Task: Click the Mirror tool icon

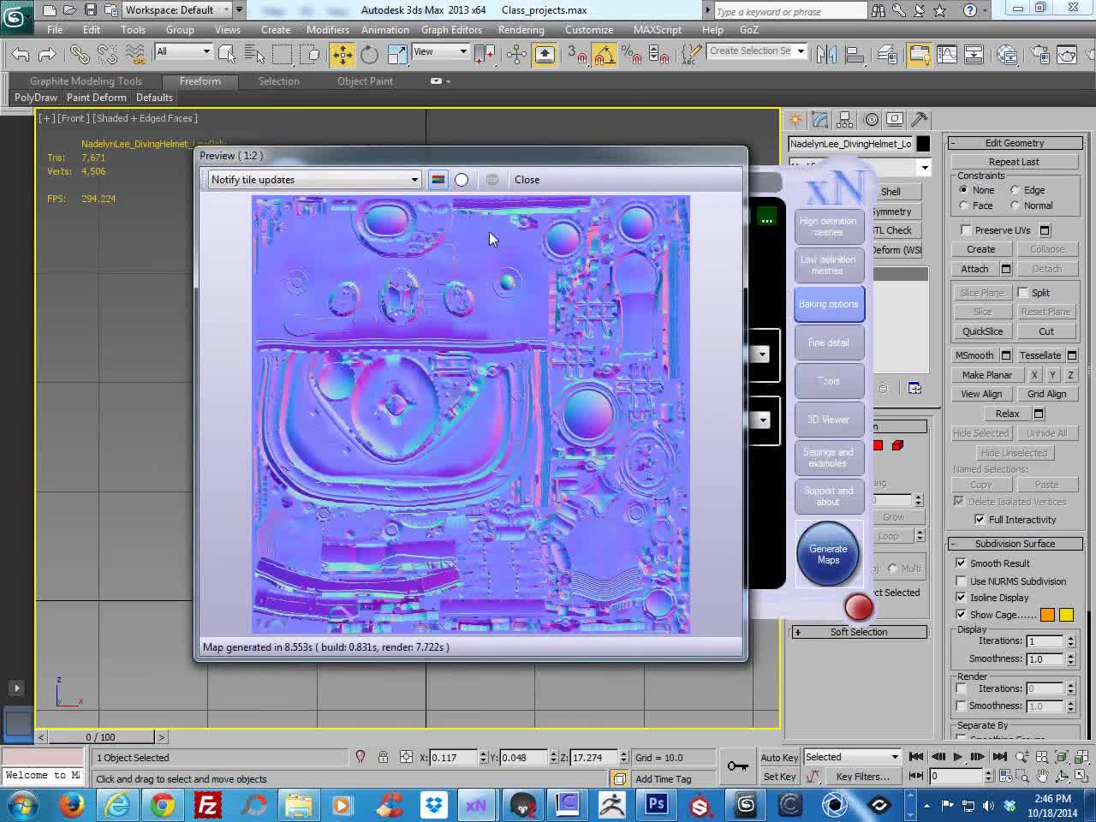Action: (x=826, y=55)
